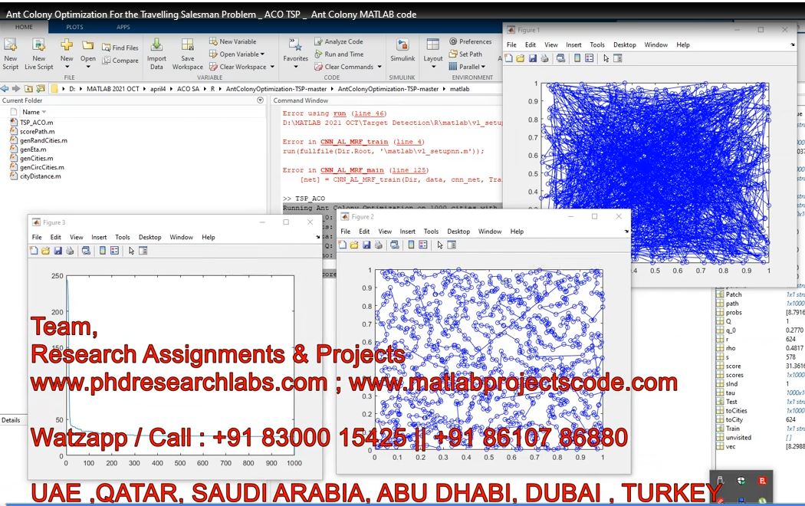
Task: Switch to the PLOTS tab
Action: [74, 27]
